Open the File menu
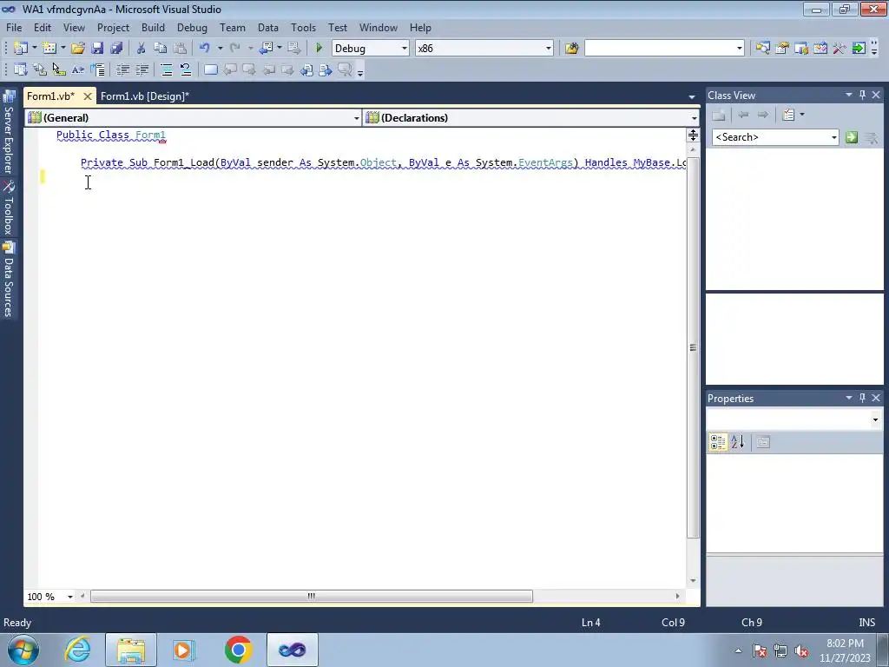This screenshot has width=889, height=667. coord(14,27)
